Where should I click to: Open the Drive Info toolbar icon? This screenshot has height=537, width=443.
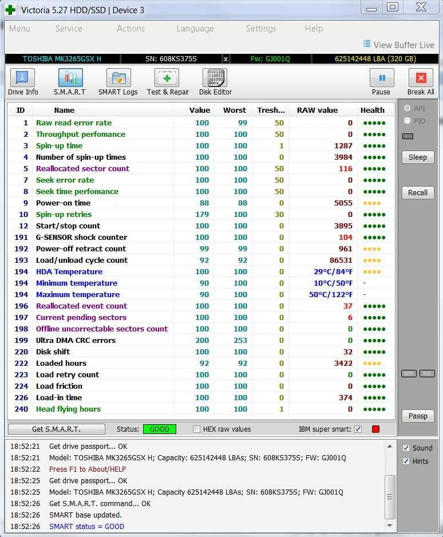point(22,78)
